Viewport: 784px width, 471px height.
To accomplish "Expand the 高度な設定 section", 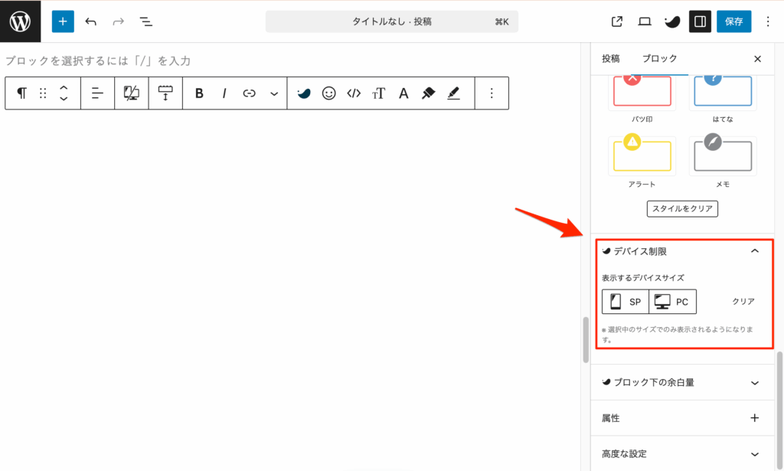I will point(755,453).
